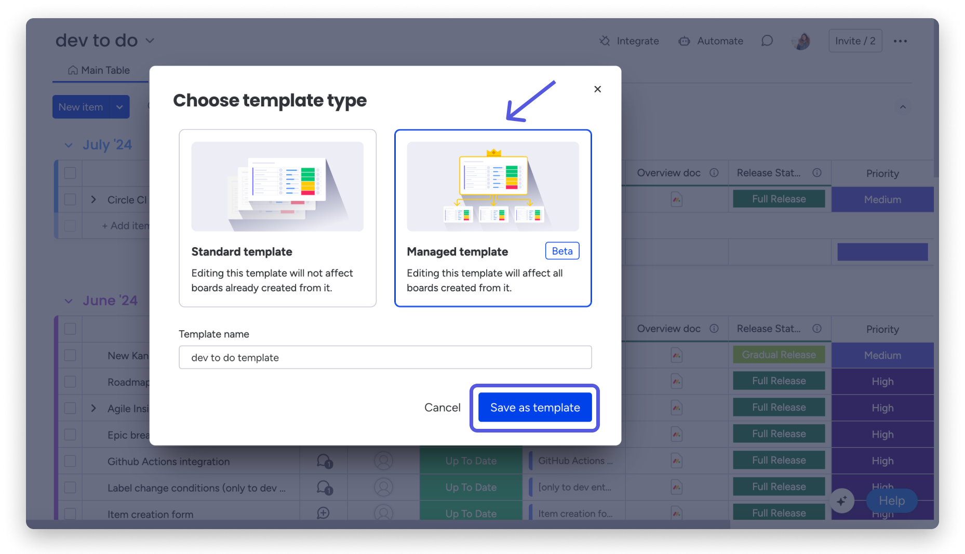This screenshot has width=965, height=554.
Task: Tick the Circle CI row checkbox
Action: (70, 200)
